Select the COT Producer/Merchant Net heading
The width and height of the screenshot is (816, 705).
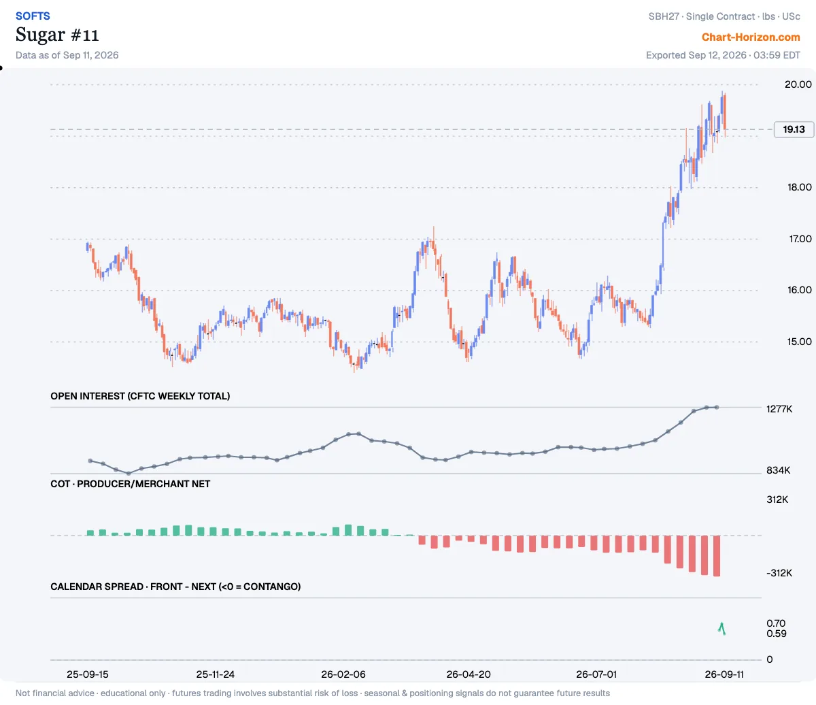tap(131, 484)
